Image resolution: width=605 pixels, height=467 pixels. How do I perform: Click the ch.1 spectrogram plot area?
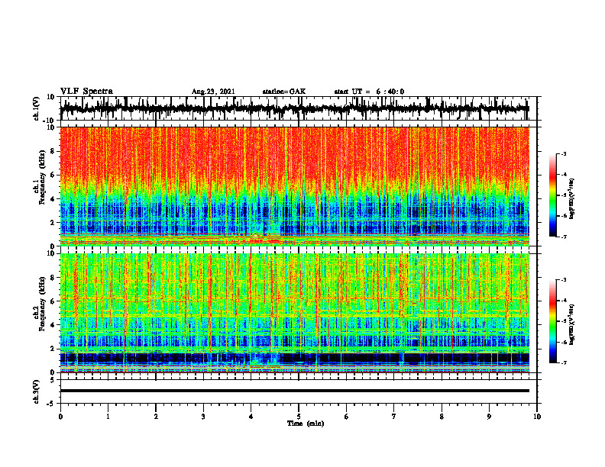click(294, 186)
